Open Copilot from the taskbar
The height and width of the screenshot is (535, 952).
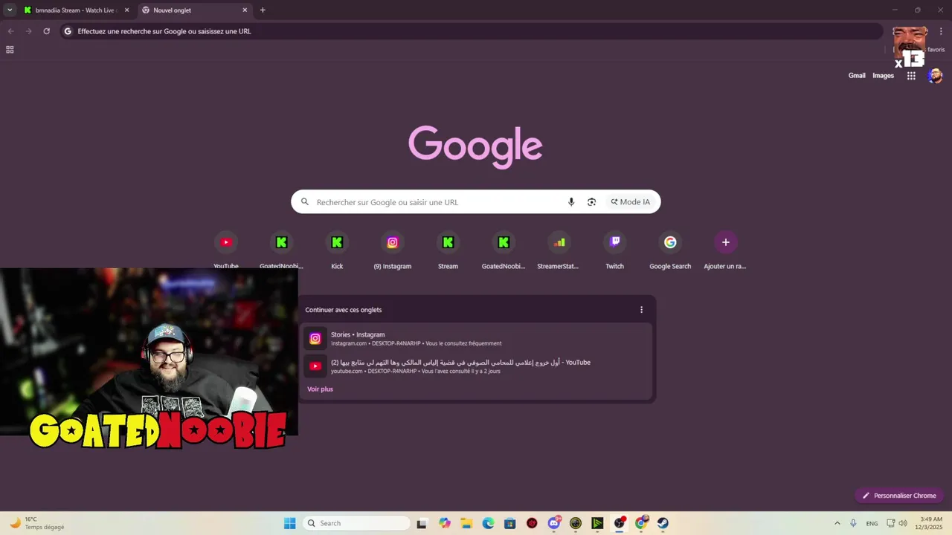coord(445,523)
